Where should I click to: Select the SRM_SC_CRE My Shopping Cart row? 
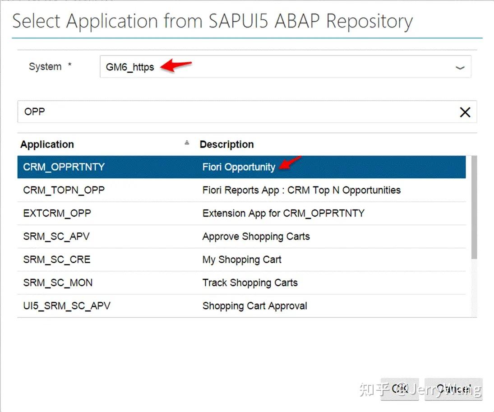[57, 259]
